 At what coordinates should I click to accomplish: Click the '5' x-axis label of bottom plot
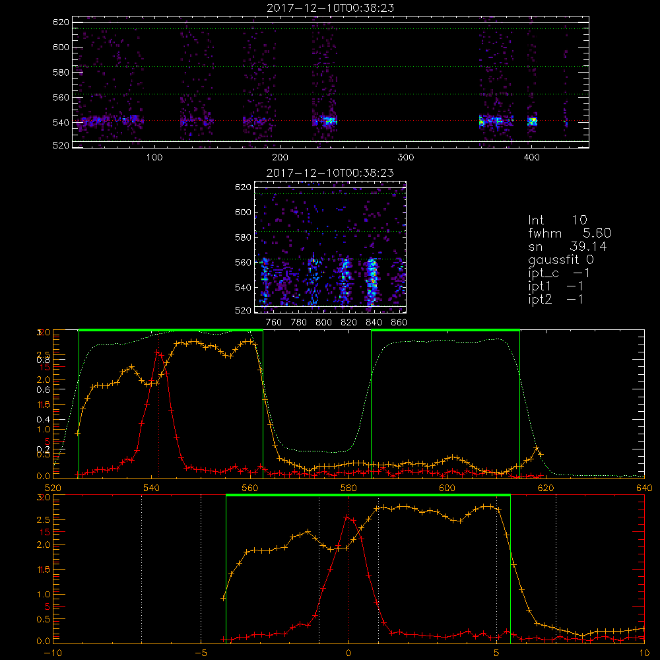(497, 653)
